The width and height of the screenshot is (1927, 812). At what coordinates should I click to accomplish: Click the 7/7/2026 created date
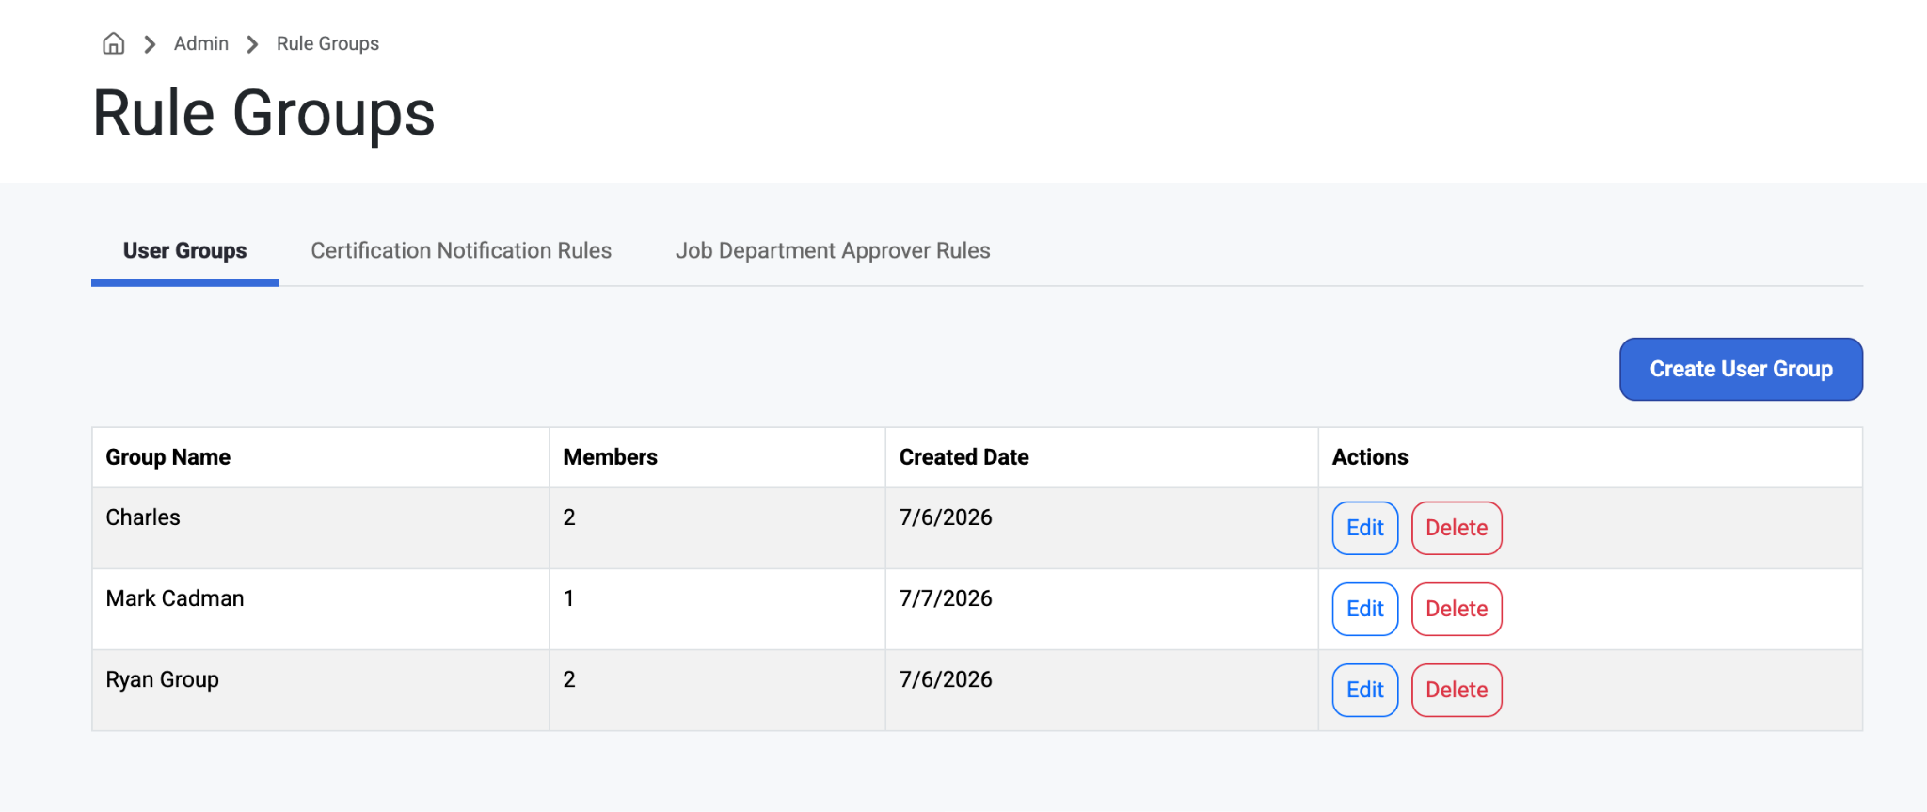tap(946, 598)
